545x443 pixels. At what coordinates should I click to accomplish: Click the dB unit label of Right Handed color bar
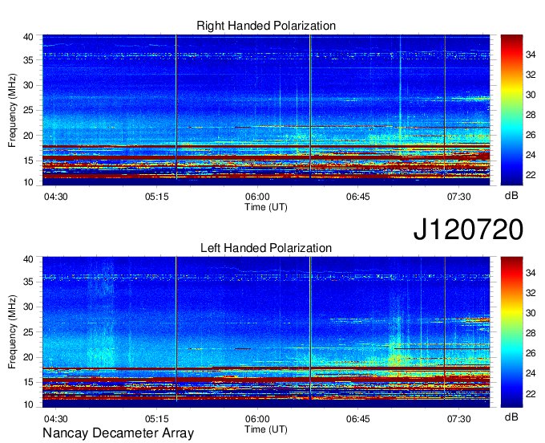[511, 196]
